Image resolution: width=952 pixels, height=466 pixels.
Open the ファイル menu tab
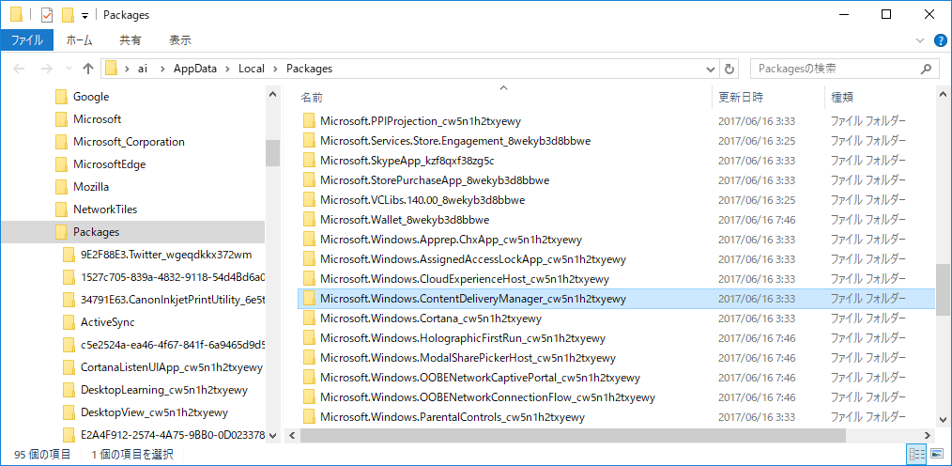coord(26,40)
